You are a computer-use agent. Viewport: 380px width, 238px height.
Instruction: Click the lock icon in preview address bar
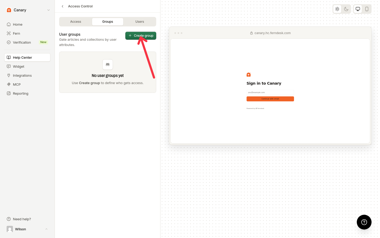click(251, 33)
